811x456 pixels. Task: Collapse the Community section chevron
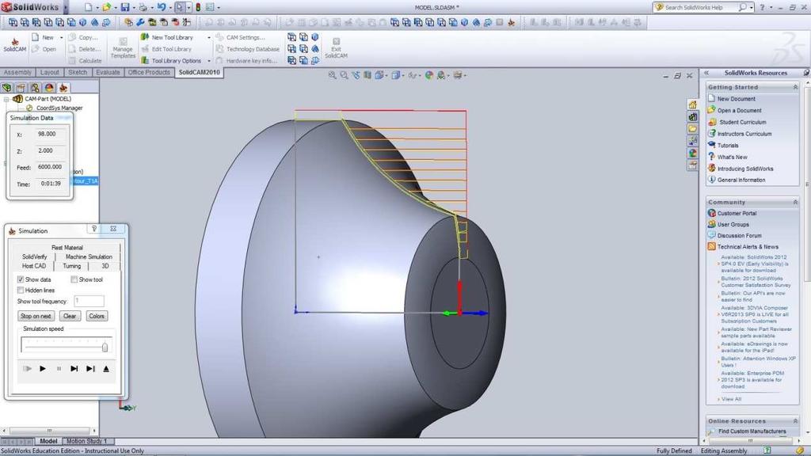(x=795, y=202)
